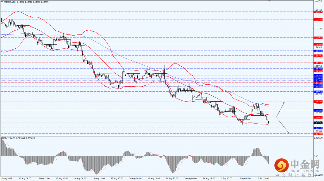Click the 1.15547 blue price label
The height and width of the screenshot is (181, 324).
(x=318, y=111)
